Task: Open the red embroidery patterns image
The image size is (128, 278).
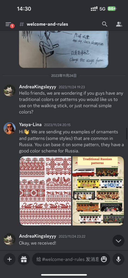Action: pyautogui.click(x=46, y=191)
